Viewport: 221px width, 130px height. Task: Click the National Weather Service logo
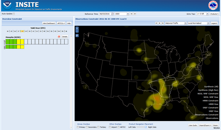tap(213, 5)
